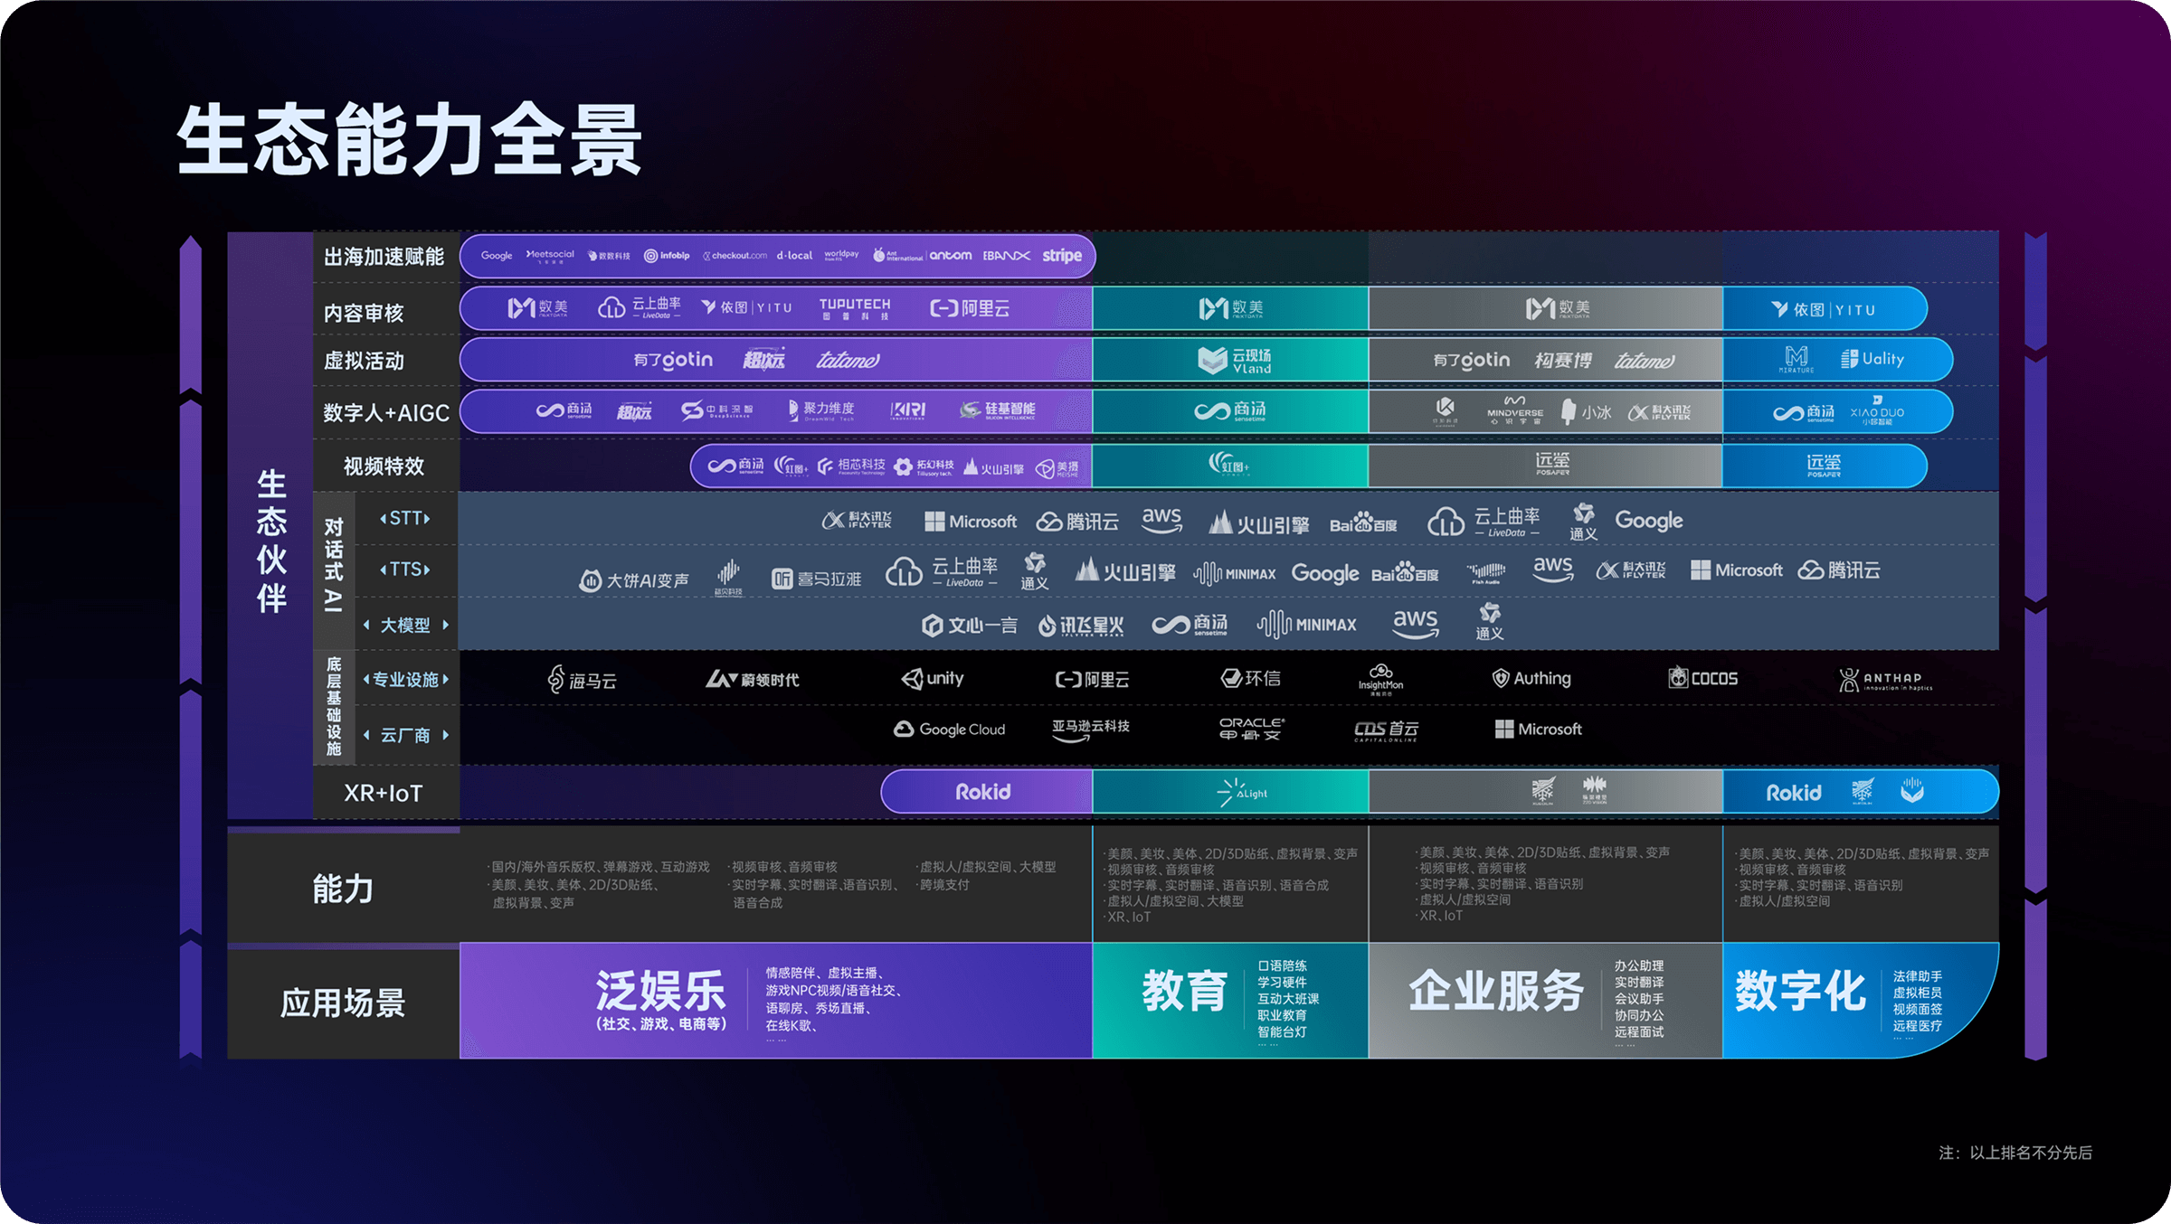2171x1224 pixels.
Task: Click the right arrow beside 大模型
Action: 446,625
